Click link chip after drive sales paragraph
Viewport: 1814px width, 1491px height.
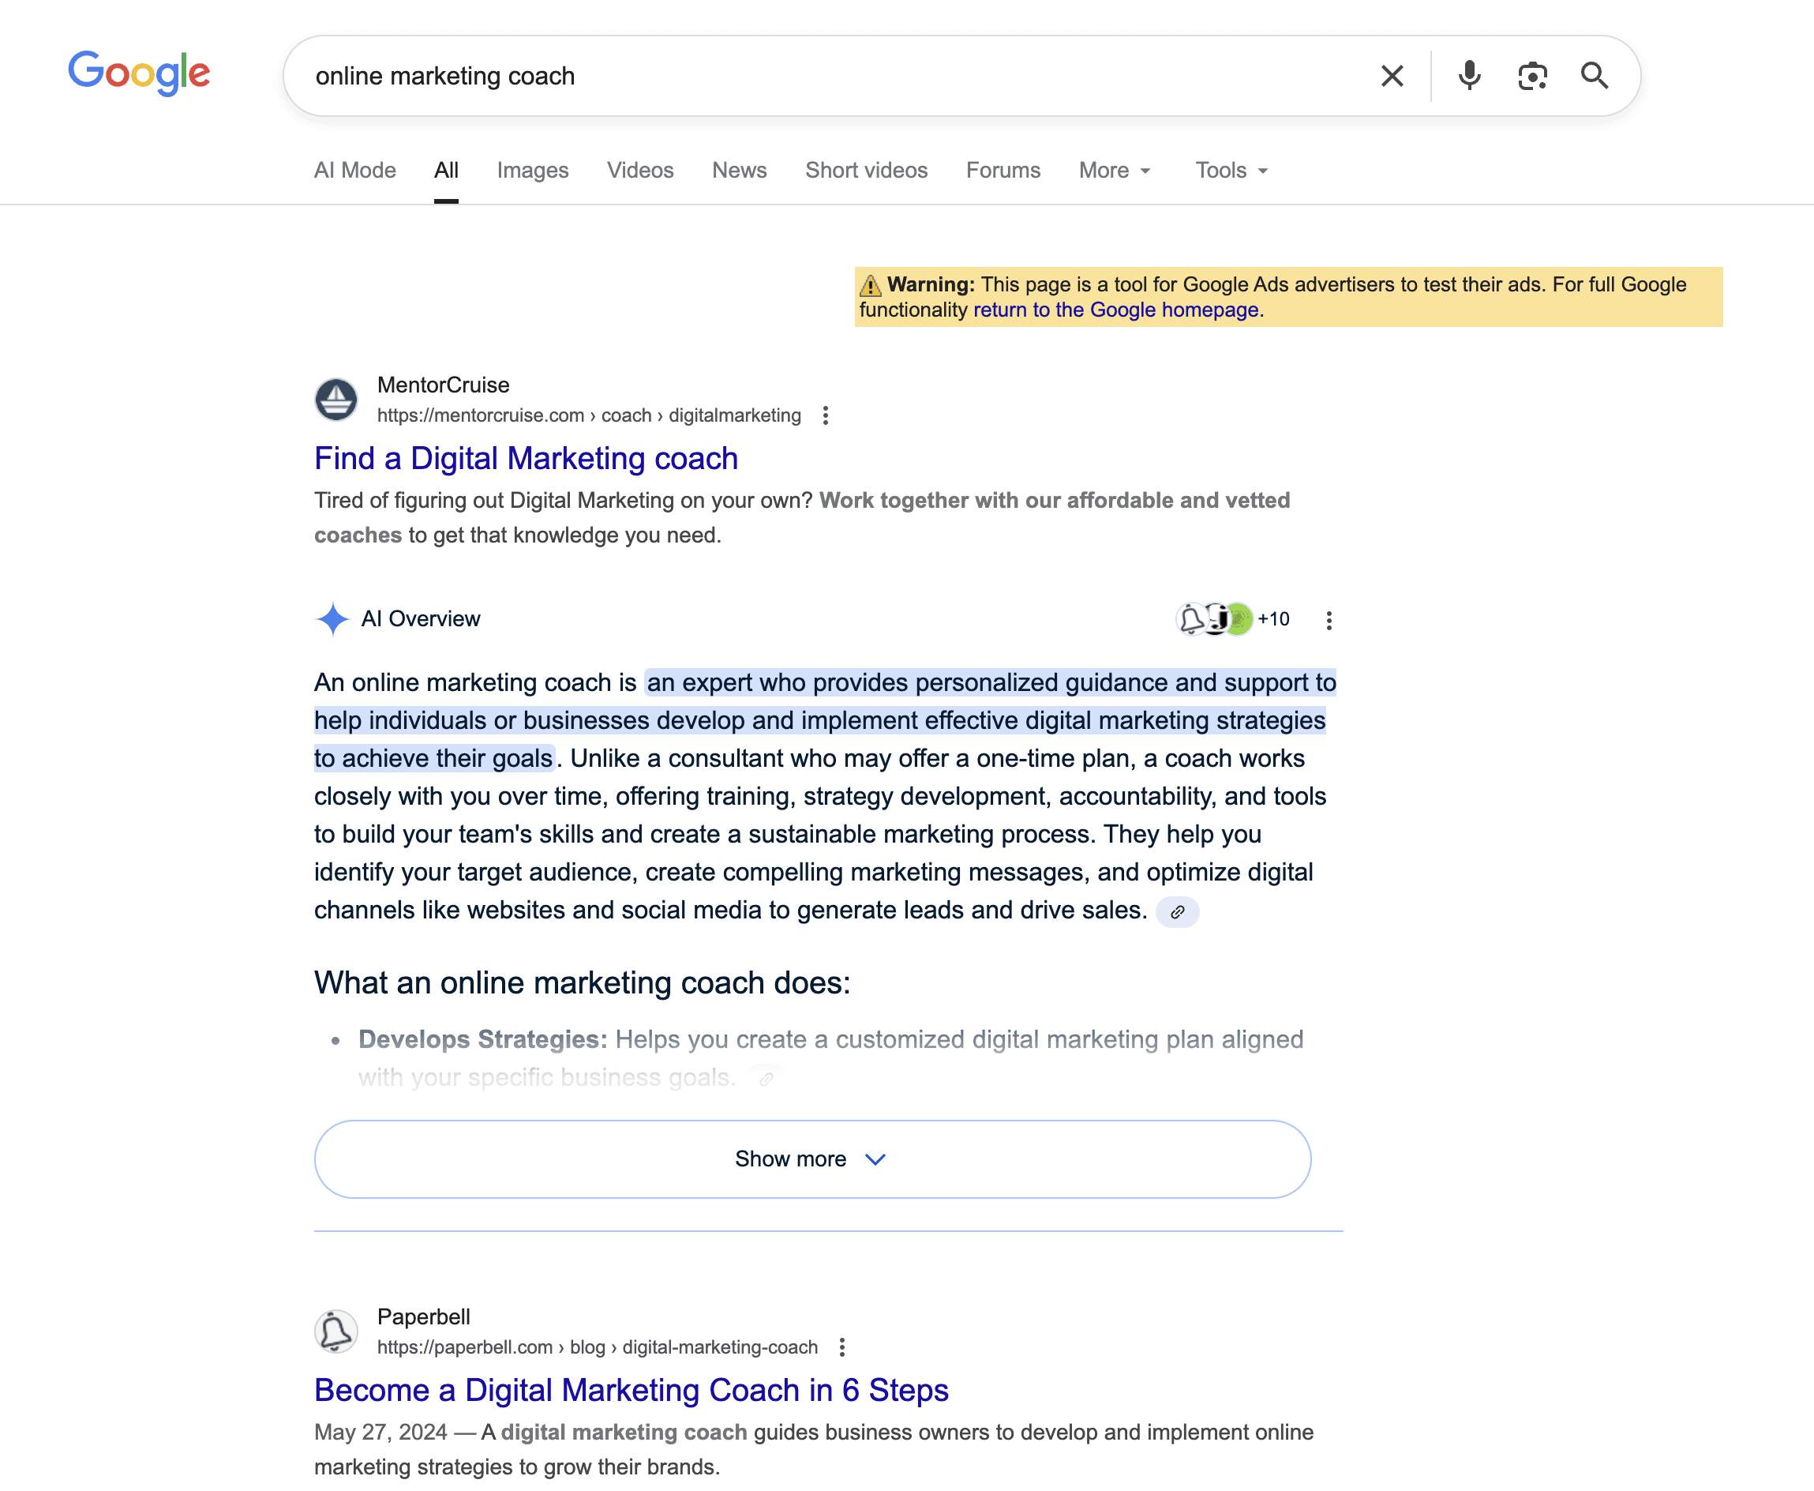click(x=1177, y=912)
